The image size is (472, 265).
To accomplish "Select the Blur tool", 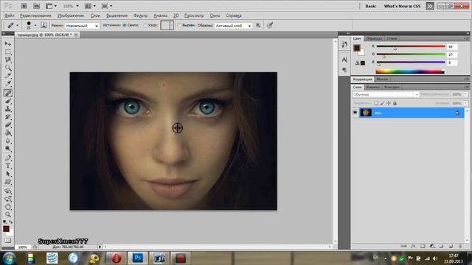I will pyautogui.click(x=8, y=141).
